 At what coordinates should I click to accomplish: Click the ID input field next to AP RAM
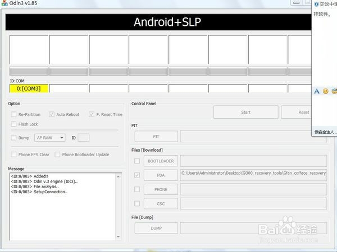(x=83, y=138)
